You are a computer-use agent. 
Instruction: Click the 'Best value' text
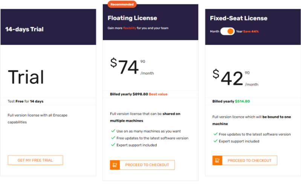pos(158,94)
